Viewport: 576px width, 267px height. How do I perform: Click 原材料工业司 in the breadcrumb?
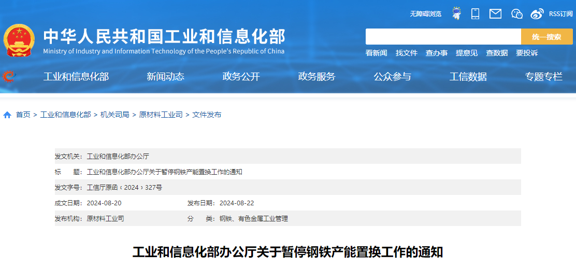161,115
